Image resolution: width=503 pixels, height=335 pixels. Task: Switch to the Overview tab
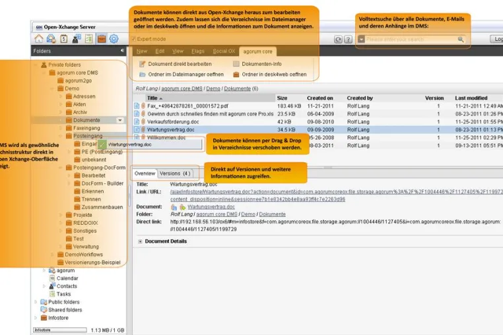(x=145, y=173)
